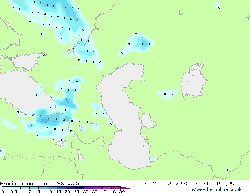Click the 1–2 mm legend swatch
250x193 pixels.
pyautogui.click(x=25, y=188)
